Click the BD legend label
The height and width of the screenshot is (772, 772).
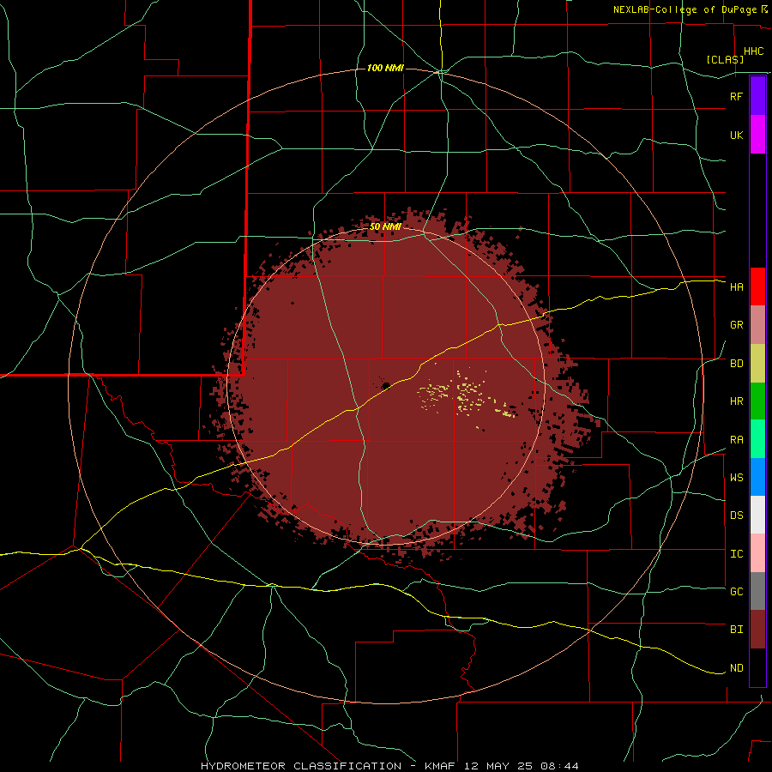pyautogui.click(x=736, y=364)
